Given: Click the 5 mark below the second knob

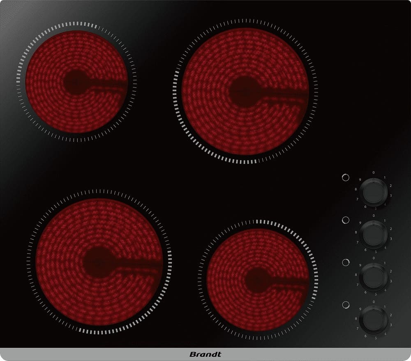Looking at the screenshot, I should pos(376,252).
